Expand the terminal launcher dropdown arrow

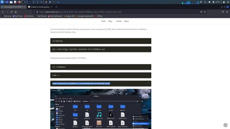(26, 2)
